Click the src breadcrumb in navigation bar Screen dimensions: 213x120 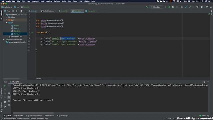(16, 7)
